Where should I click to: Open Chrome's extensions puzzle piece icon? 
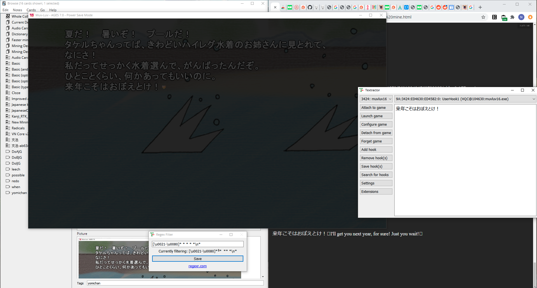point(512,17)
